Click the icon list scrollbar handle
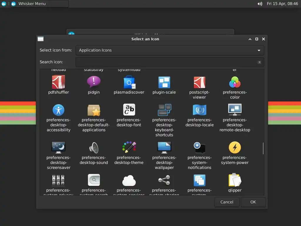301x226 pixels. (263, 148)
